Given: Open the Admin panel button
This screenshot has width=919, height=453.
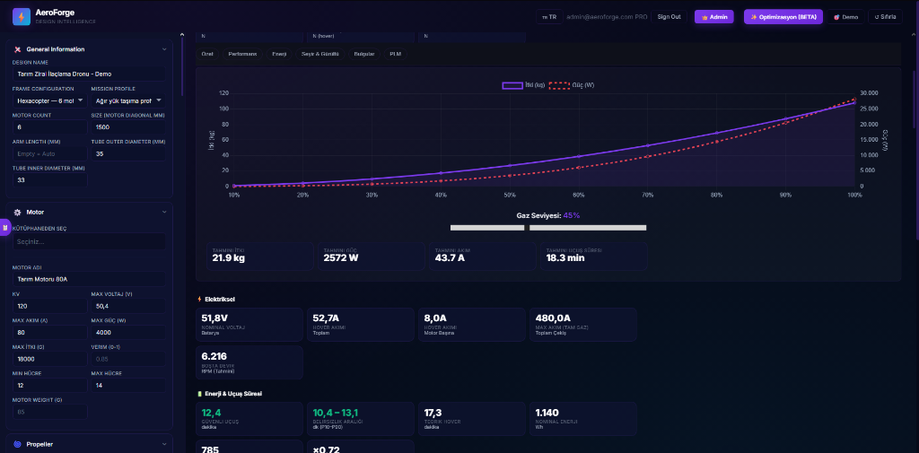Looking at the screenshot, I should tap(713, 17).
